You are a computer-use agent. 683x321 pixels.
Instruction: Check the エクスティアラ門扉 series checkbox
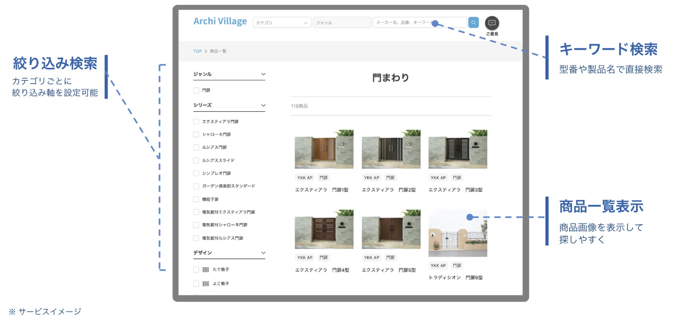196,122
